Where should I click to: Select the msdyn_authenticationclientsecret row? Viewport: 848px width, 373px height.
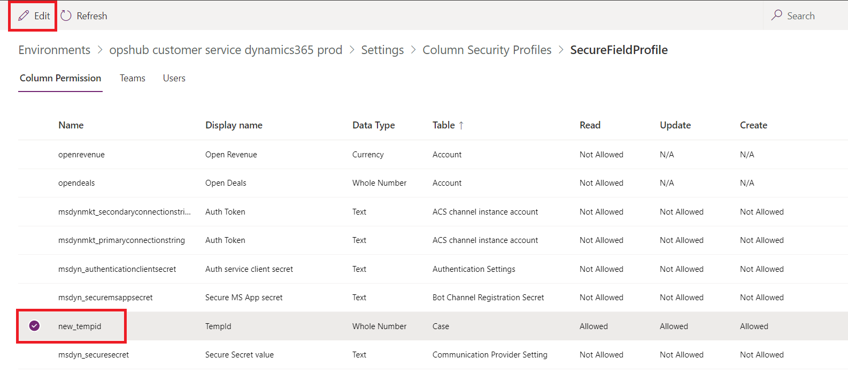(x=117, y=269)
